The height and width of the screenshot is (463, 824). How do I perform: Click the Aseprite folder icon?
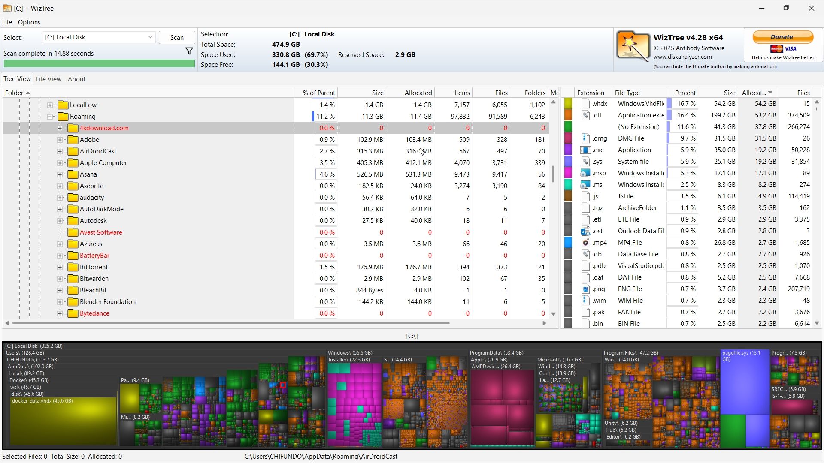click(x=73, y=186)
